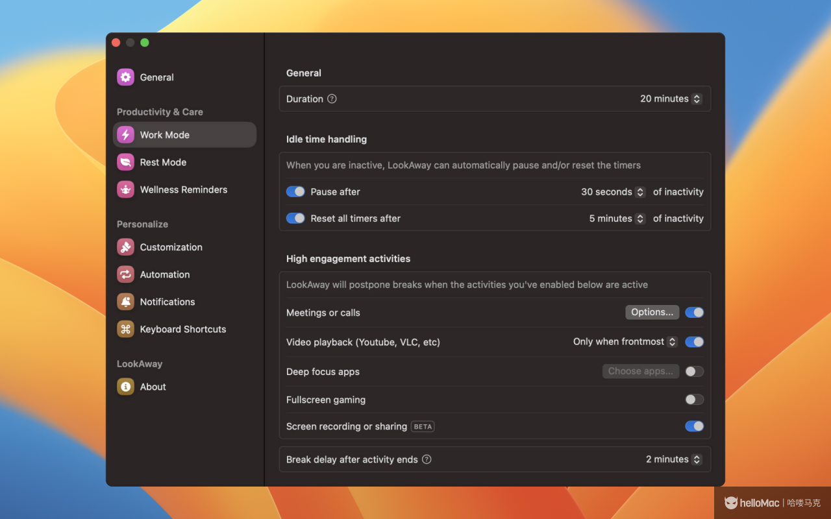The height and width of the screenshot is (519, 831).
Task: Click the About info icon
Action: 125,387
